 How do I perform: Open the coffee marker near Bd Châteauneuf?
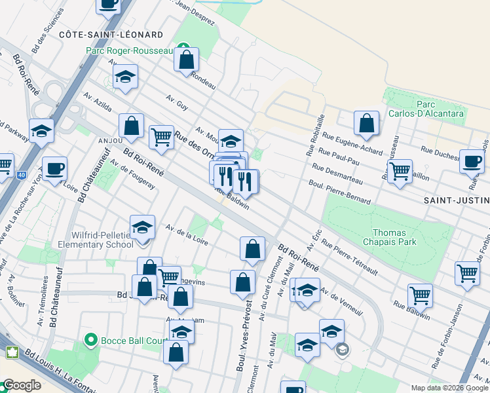pos(54,171)
